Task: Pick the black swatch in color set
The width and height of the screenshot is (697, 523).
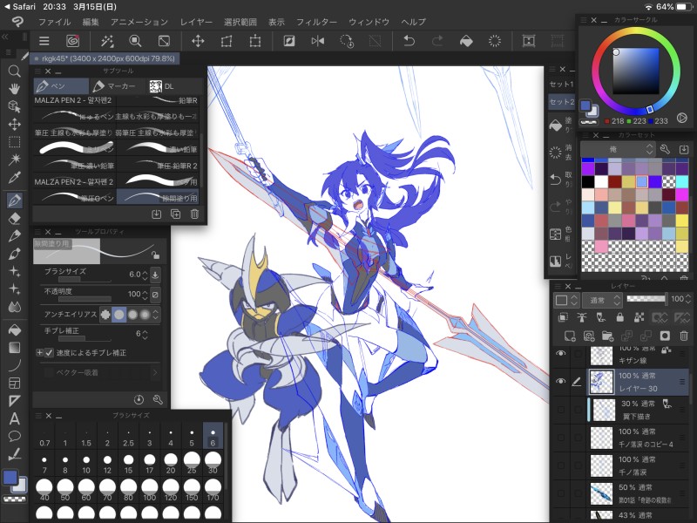Action: tap(587, 181)
